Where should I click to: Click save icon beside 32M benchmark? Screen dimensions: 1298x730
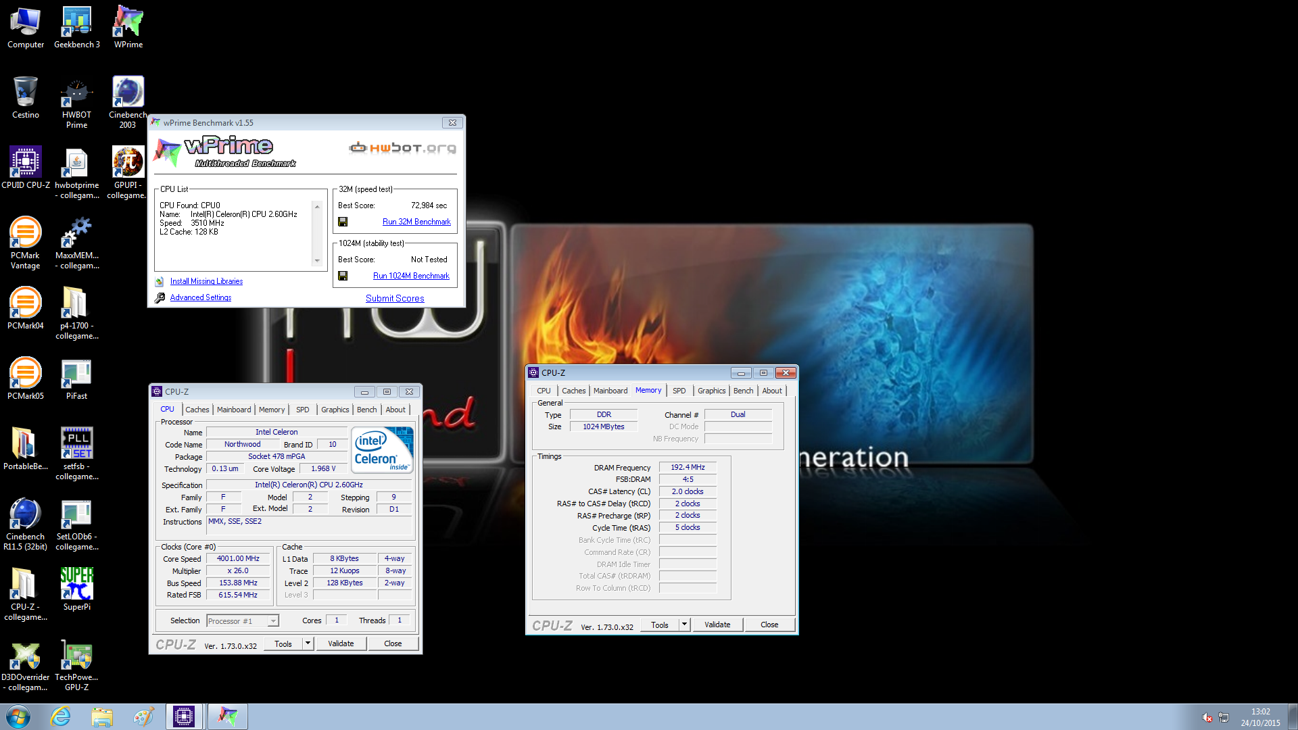tap(343, 222)
